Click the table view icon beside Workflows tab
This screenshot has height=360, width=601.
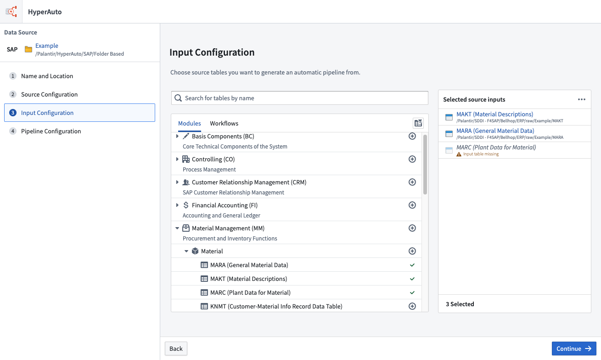tap(418, 123)
